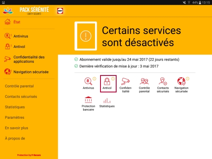Select Contacts sécurisés in the side menu

[21, 97]
